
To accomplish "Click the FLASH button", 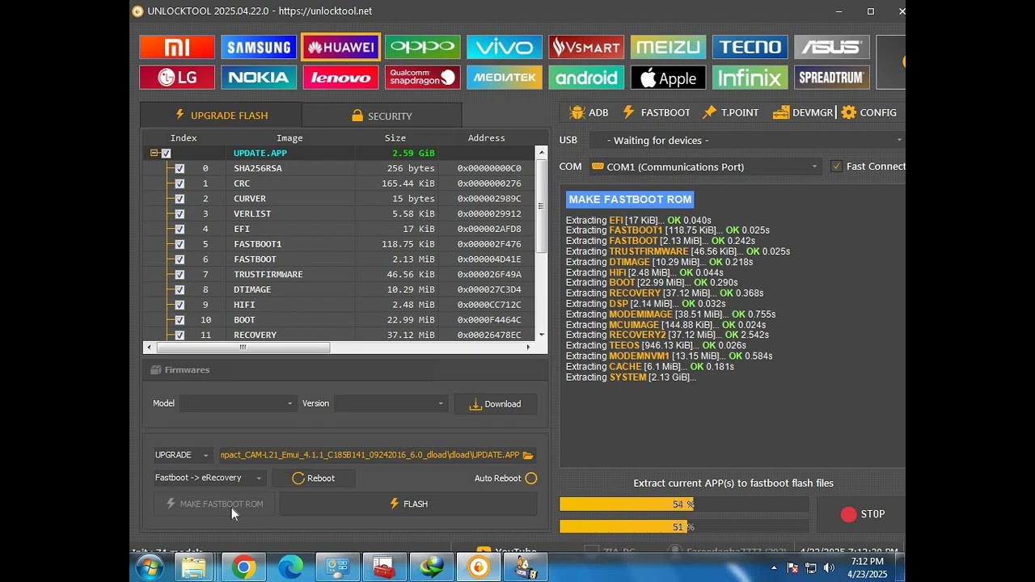I will pyautogui.click(x=408, y=504).
